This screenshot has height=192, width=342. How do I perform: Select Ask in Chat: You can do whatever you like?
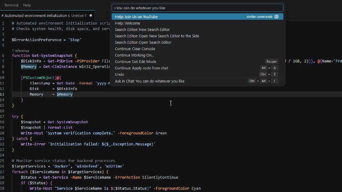[198, 81]
